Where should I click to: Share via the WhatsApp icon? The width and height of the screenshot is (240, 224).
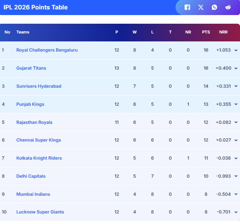(214, 7)
